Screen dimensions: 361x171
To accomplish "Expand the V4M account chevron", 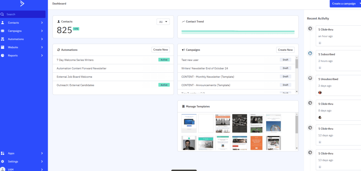I will point(42,169).
